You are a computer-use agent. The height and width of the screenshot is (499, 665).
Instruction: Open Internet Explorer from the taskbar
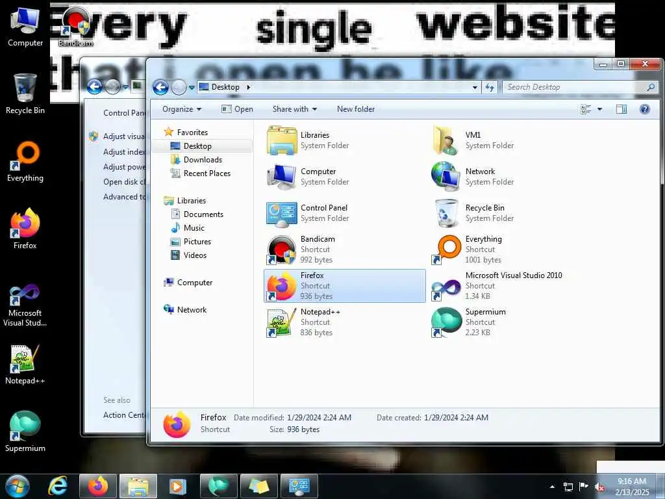coord(57,486)
